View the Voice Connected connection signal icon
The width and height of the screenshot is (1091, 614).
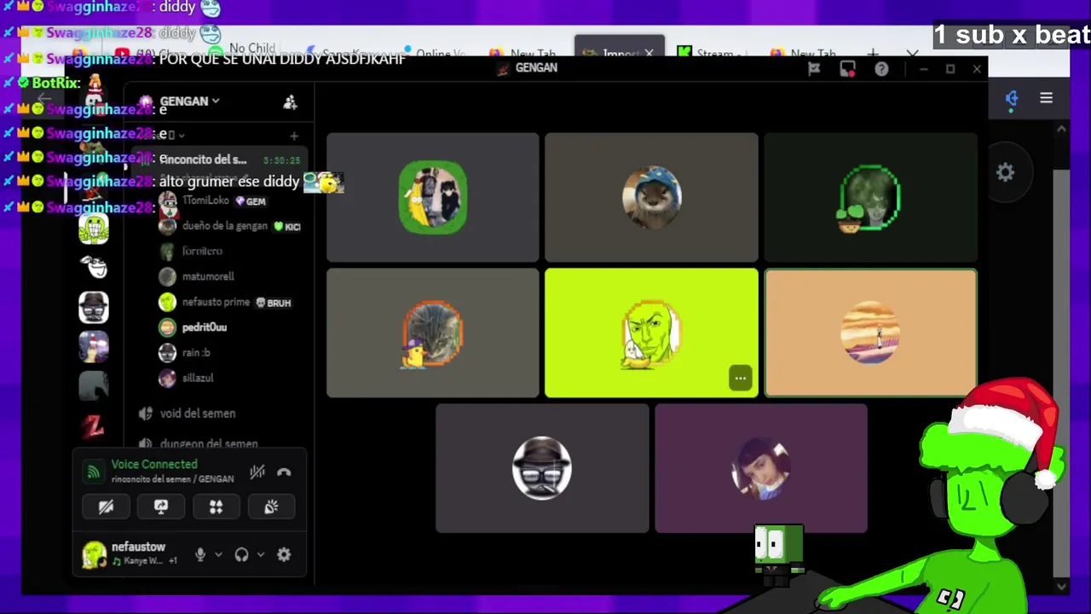point(93,472)
